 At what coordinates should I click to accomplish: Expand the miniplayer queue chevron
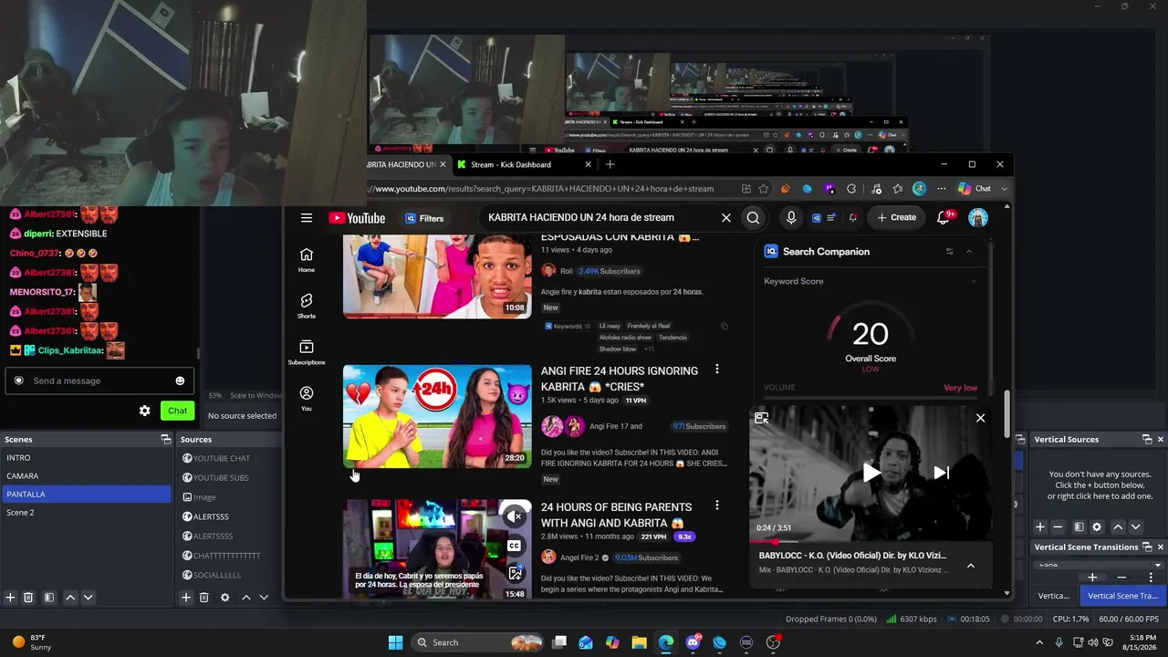click(x=971, y=566)
